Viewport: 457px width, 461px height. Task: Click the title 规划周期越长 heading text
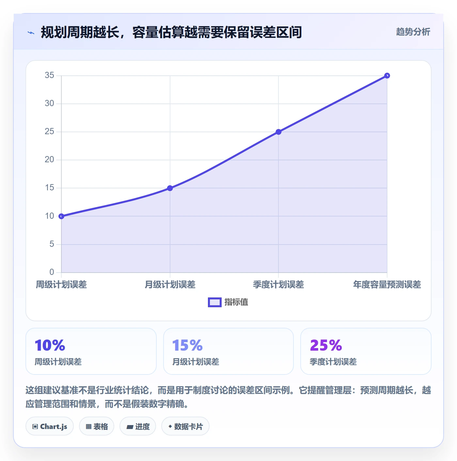click(171, 32)
